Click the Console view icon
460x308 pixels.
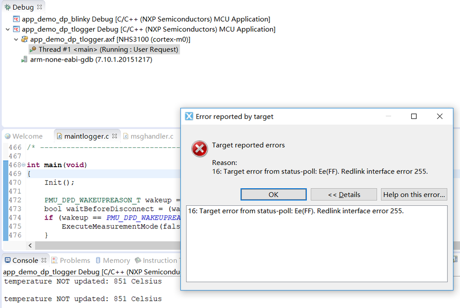pyautogui.click(x=7, y=260)
